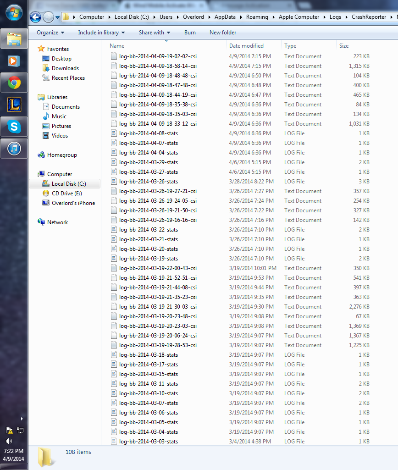Expand arrow after Users breadcrumb
Viewport: 398px width, 470px height.
point(178,17)
